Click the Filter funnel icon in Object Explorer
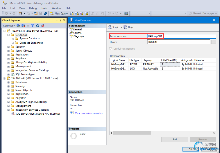 (x=33, y=25)
